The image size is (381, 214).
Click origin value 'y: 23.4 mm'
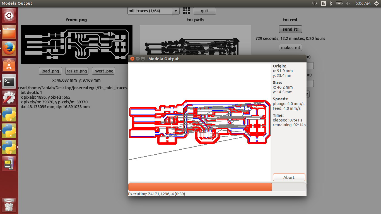point(283,76)
